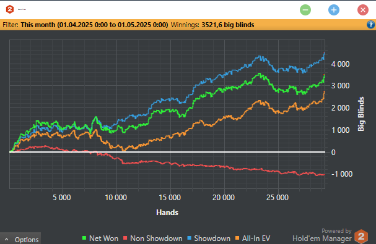Toggle the All-In EV orange legend swatch

tap(237, 238)
